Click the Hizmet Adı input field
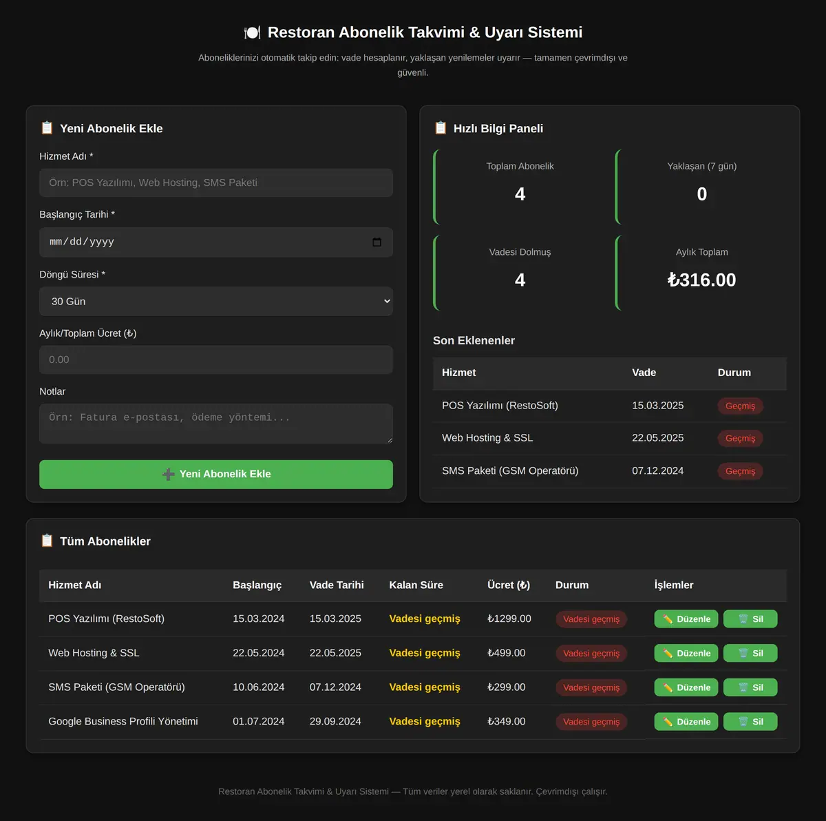Screen dimensions: 826x821 point(216,183)
